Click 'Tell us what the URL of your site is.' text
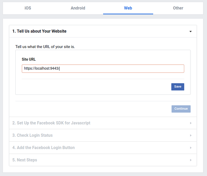Screen dimensions: 207x176 coord(45,47)
